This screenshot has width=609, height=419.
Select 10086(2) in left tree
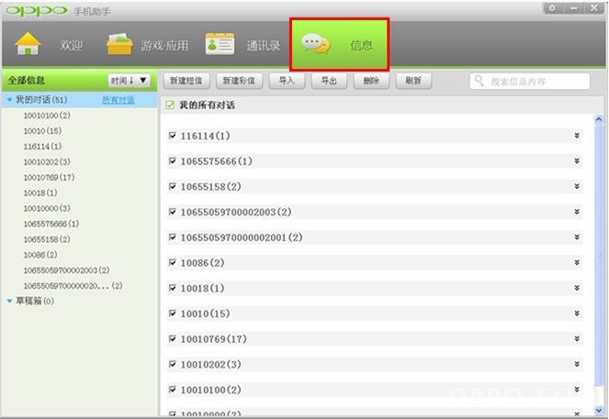point(40,255)
